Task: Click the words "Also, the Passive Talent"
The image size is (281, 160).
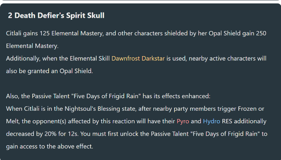Action: click(x=41, y=96)
